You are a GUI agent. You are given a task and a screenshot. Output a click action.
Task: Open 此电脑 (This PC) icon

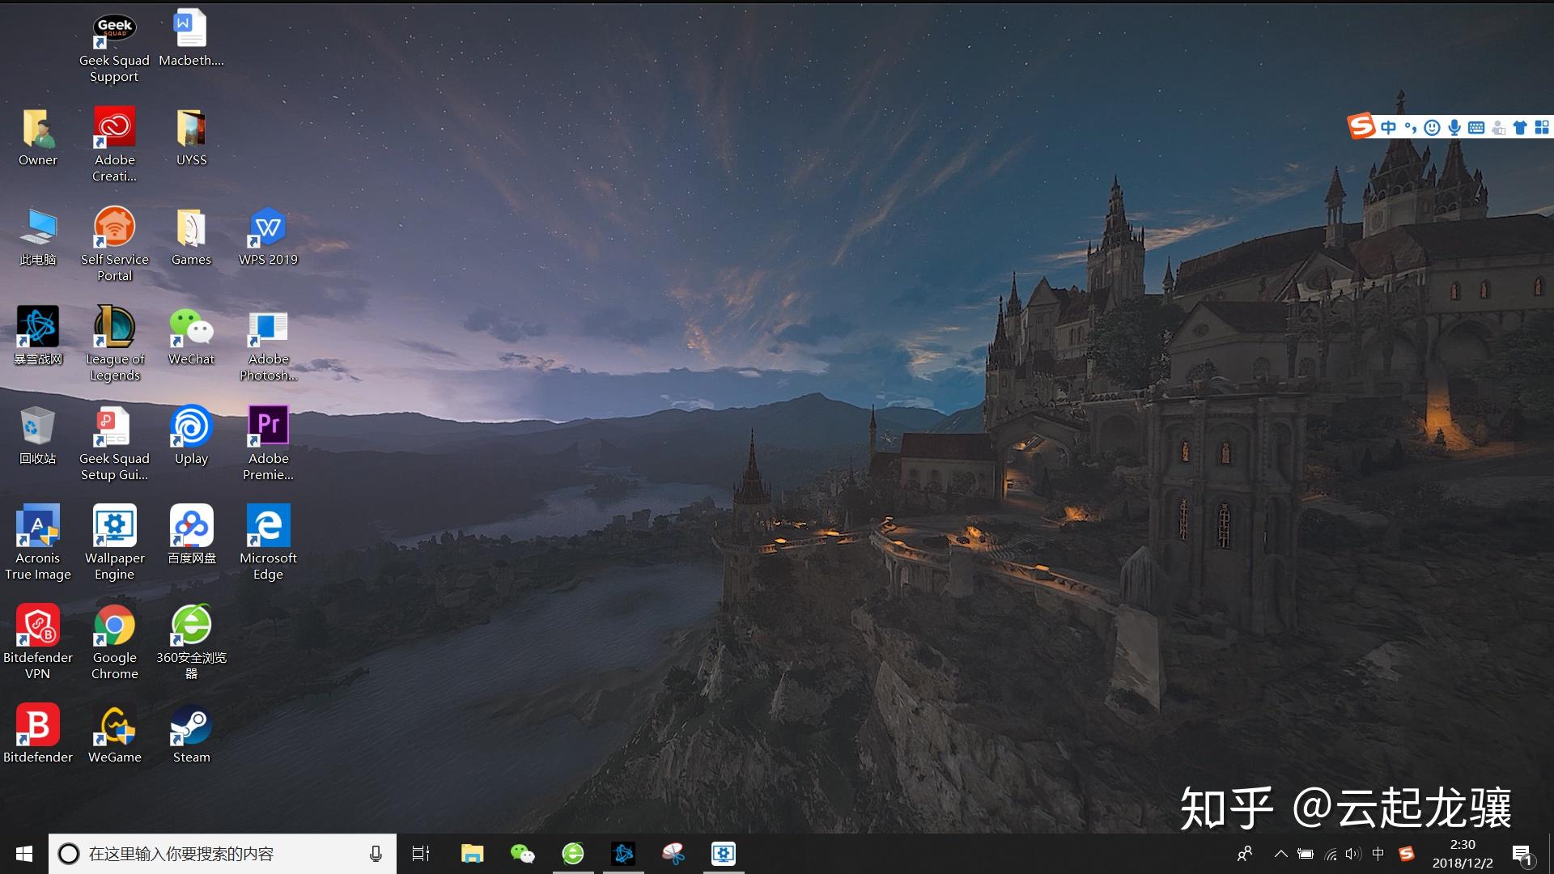(x=38, y=238)
